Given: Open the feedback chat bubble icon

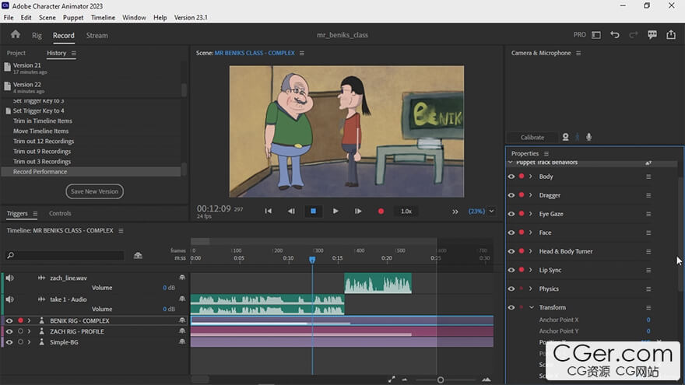Looking at the screenshot, I should (x=652, y=35).
